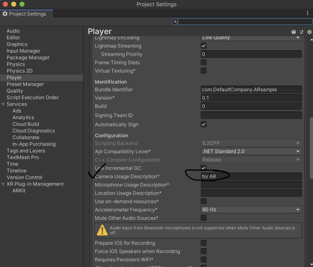Click the Project Settings tab gear icon
The height and width of the screenshot is (267, 313).
tap(5, 14)
